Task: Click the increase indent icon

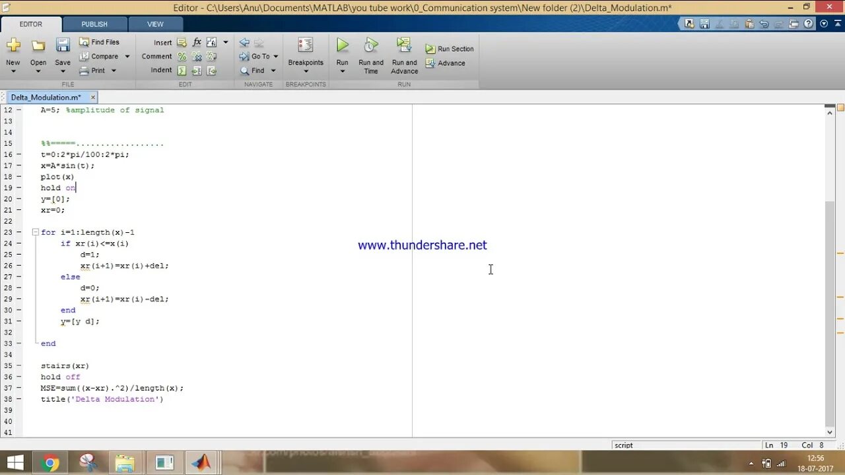Action: pyautogui.click(x=197, y=71)
